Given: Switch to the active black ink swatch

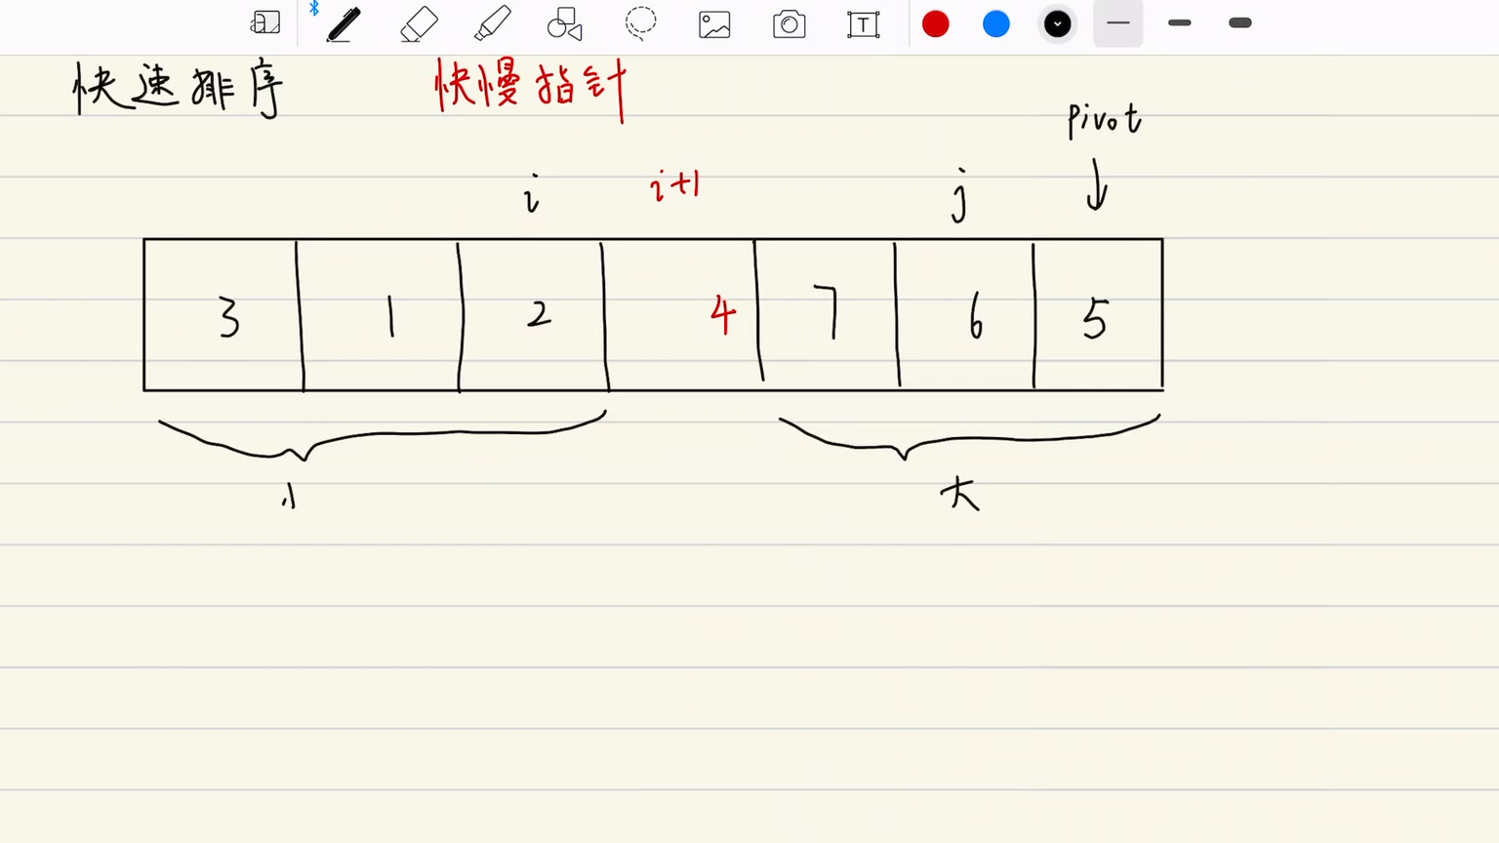Looking at the screenshot, I should tap(1057, 22).
